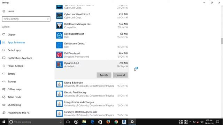The image size is (223, 125).
Task: Open Firefox from the taskbar
Action: (108, 122)
